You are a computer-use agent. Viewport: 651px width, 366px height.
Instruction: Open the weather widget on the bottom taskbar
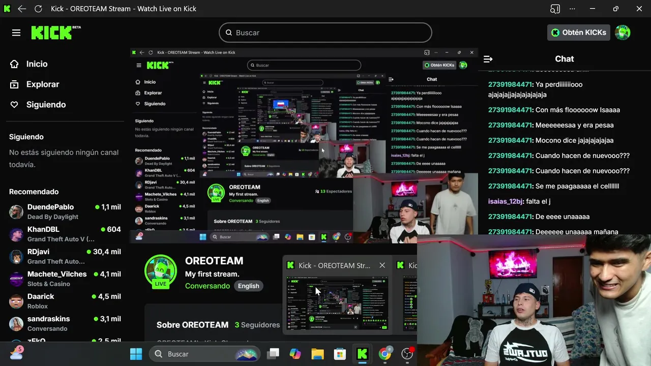pos(16,353)
